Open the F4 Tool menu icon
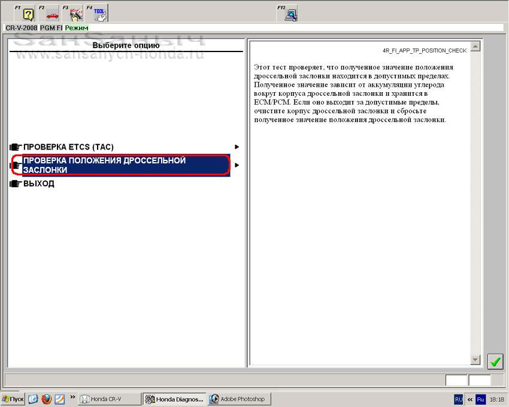This screenshot has height=407, width=509. click(x=100, y=14)
